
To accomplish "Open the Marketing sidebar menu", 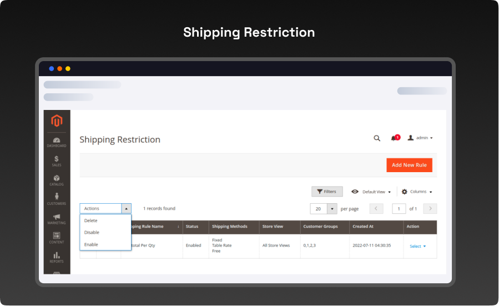I will pos(57,219).
